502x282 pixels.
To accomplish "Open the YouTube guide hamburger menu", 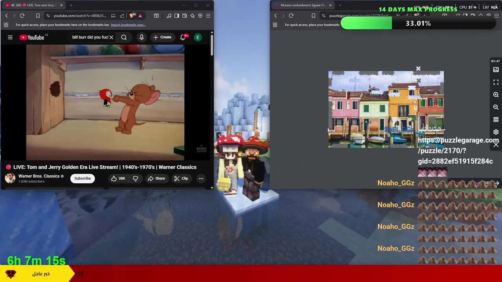I will pyautogui.click(x=10, y=37).
